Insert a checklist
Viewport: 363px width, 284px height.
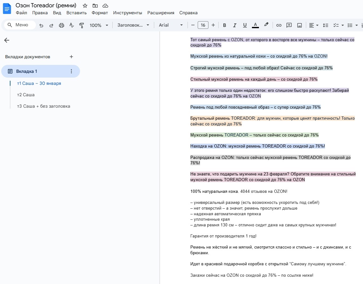[336, 25]
